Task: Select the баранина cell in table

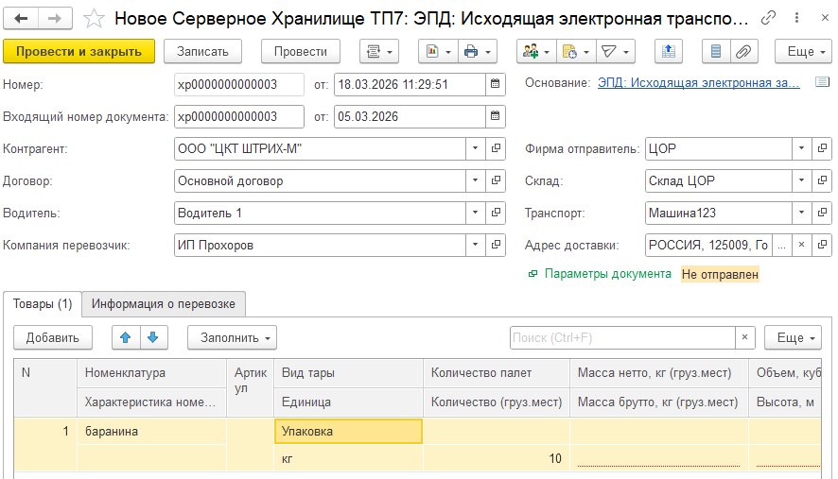Action: tap(151, 431)
